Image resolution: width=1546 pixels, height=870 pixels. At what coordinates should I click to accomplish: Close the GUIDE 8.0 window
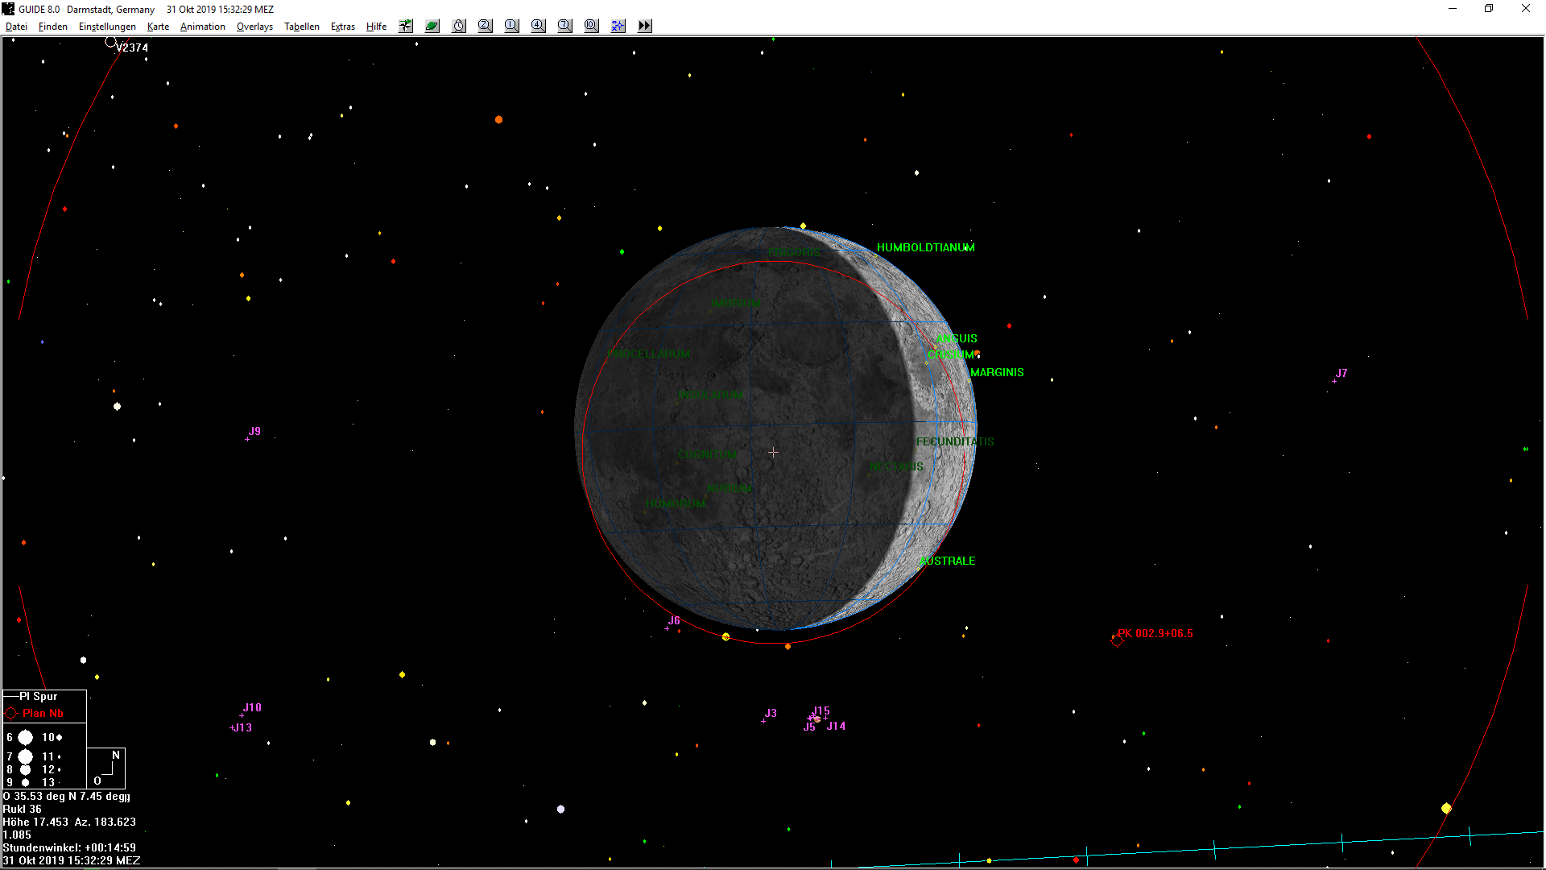click(1526, 9)
